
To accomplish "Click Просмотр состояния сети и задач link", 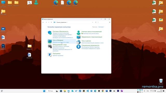I will point(61,42).
